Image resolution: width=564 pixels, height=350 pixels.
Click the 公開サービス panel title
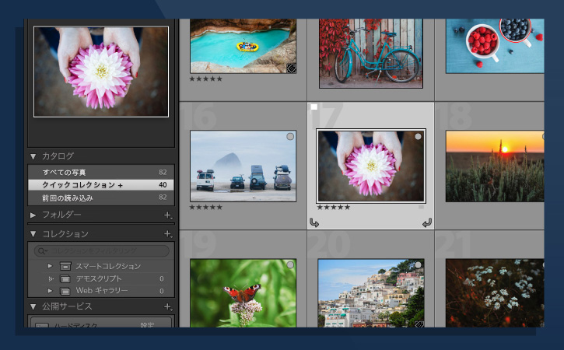pyautogui.click(x=67, y=306)
